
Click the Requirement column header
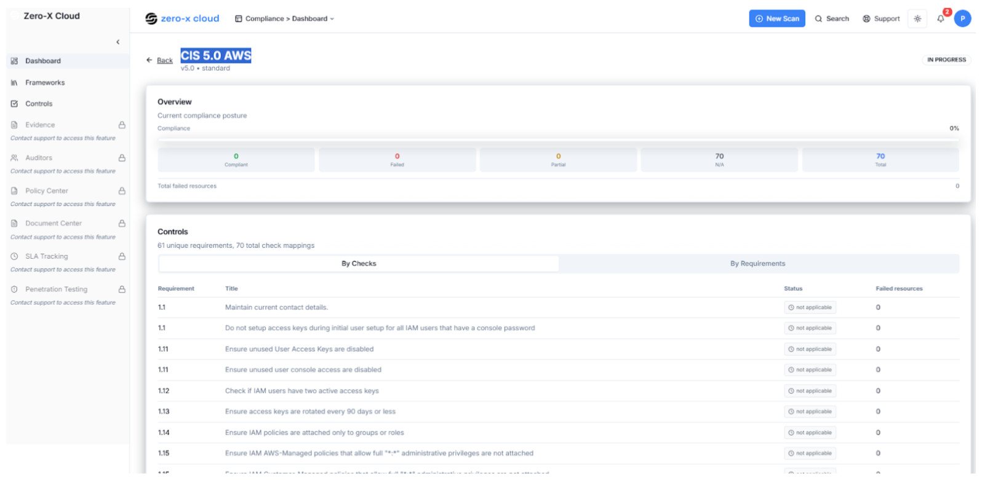(176, 288)
